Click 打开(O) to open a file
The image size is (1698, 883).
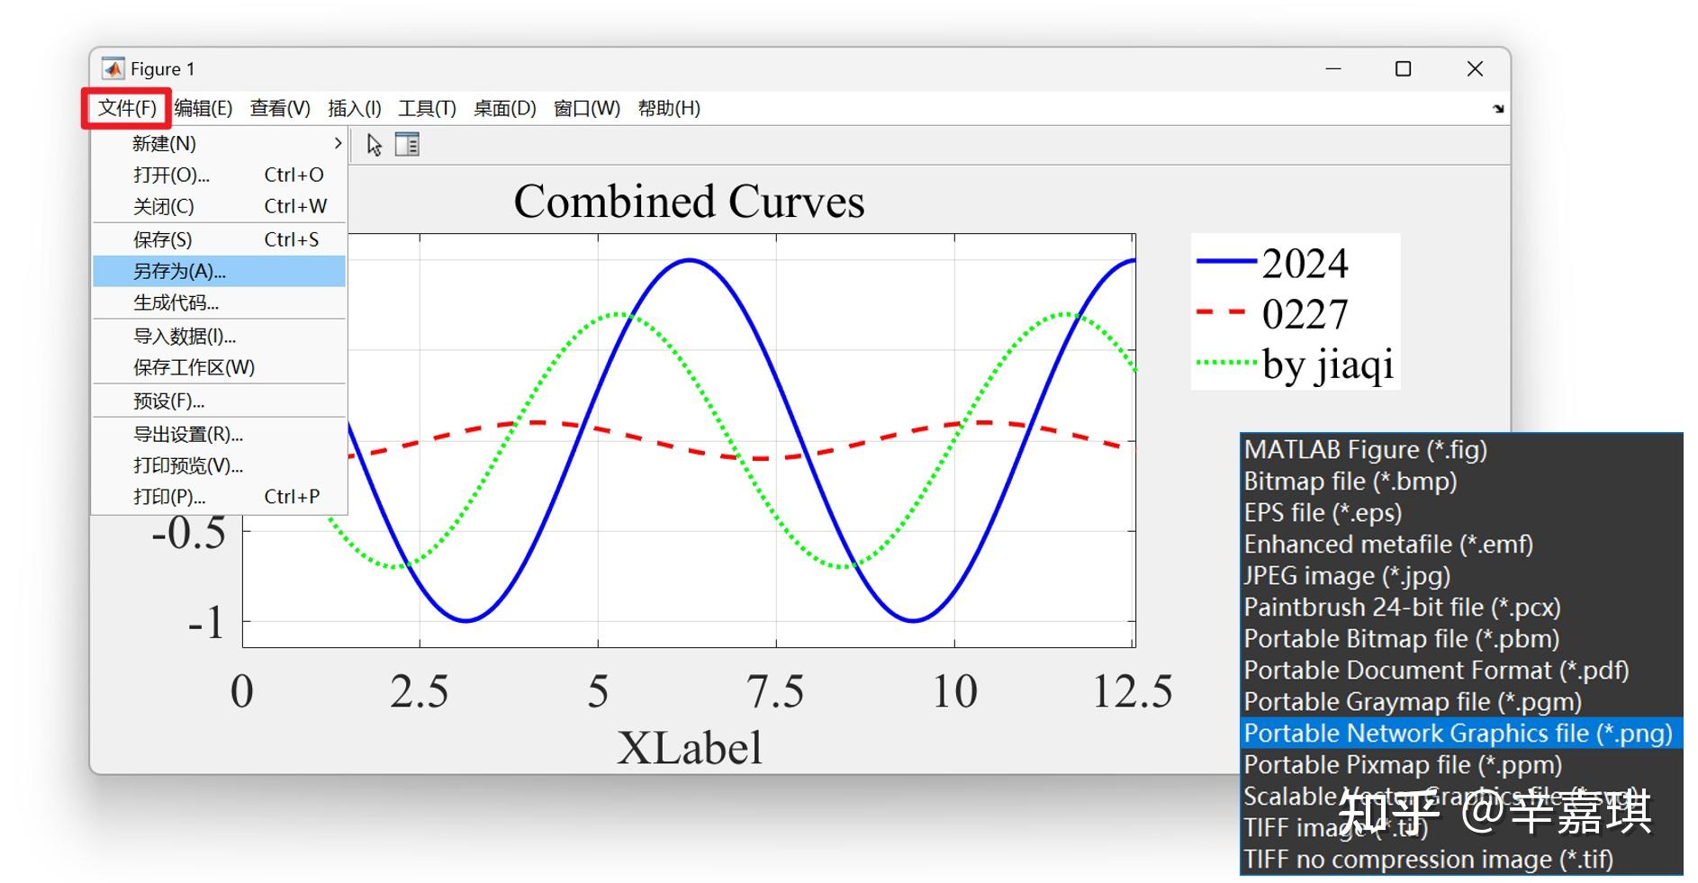[169, 175]
